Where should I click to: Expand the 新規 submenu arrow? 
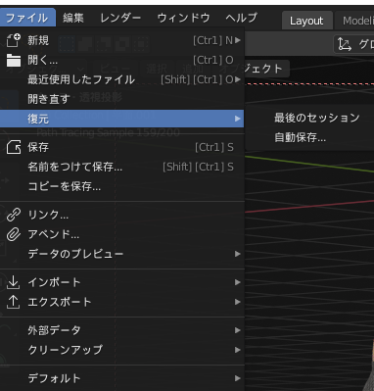pos(238,40)
